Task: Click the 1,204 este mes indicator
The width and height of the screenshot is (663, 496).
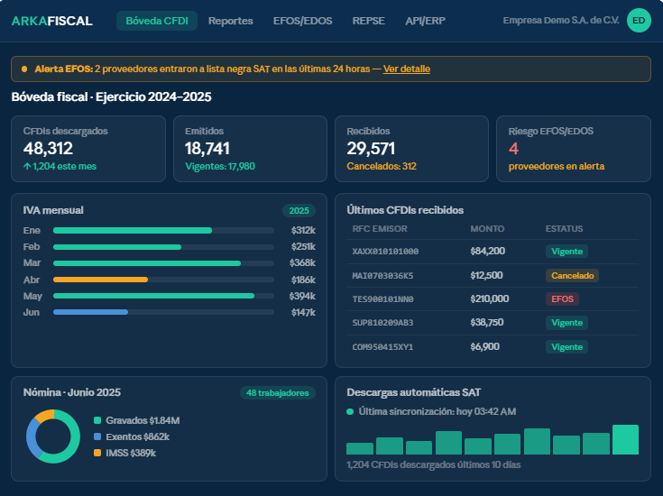Action: click(x=60, y=166)
